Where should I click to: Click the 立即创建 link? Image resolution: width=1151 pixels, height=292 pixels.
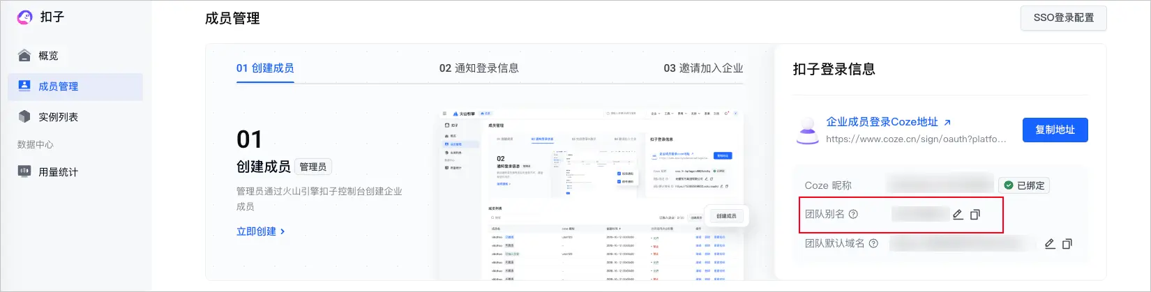point(256,231)
